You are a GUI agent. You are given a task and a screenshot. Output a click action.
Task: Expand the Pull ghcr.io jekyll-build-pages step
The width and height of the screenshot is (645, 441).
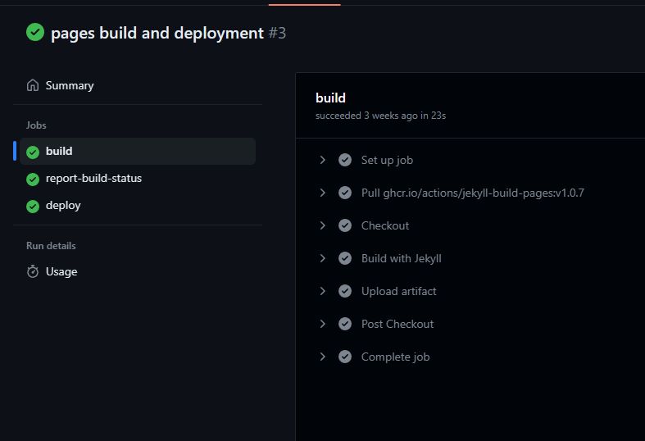[323, 193]
